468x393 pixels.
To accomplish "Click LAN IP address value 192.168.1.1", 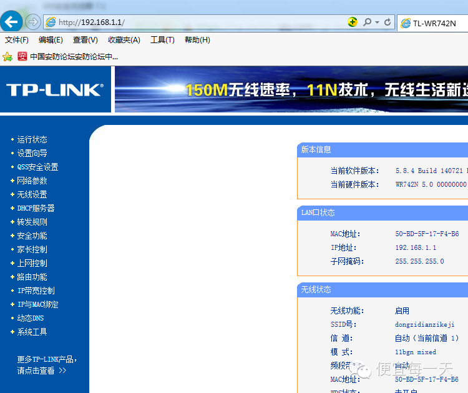I will (x=416, y=247).
